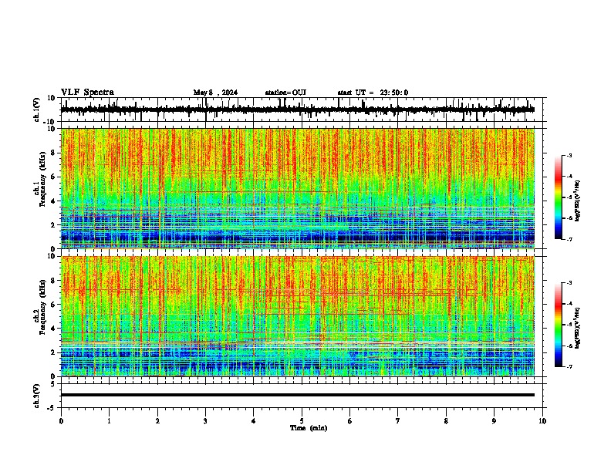Click '8' kHz tick on ch.1 spectrogram
Image resolution: width=611 pixels, height=472 pixels.
[x=53, y=153]
